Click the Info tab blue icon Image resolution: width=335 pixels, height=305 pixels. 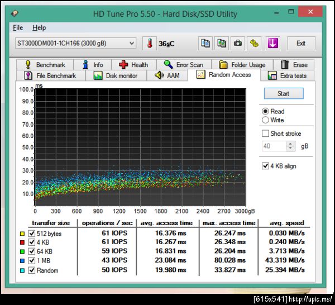pos(85,64)
